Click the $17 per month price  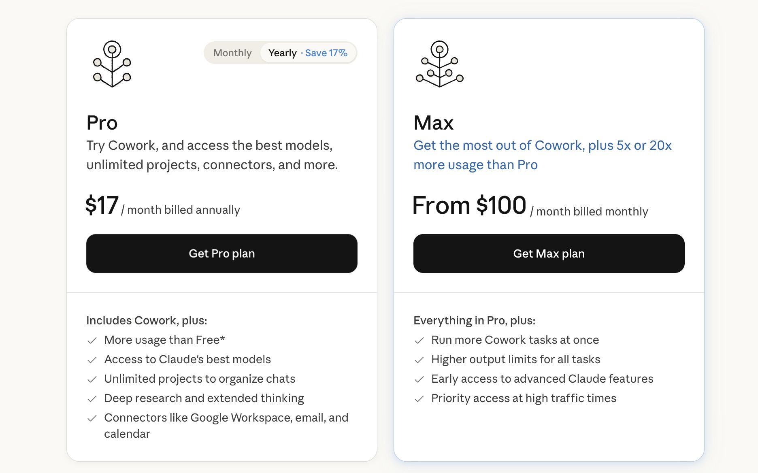tap(102, 205)
